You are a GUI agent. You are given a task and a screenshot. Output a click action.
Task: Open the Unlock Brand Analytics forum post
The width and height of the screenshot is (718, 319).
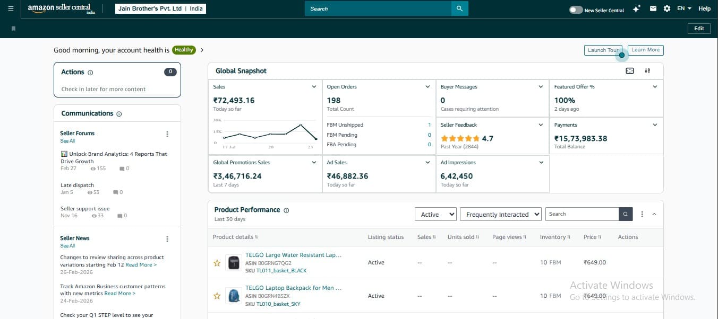pos(114,158)
